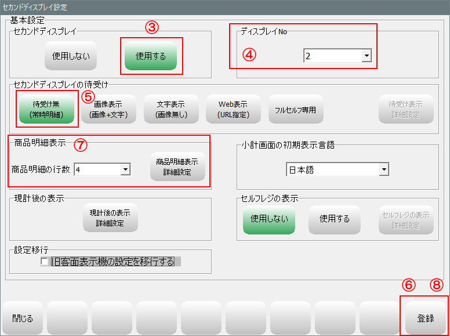Select 待受け無 (常時明細) mode

point(47,109)
